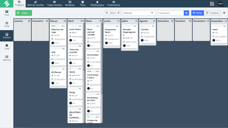
Task: Open the Mensal period dropdown
Action: coord(139,13)
